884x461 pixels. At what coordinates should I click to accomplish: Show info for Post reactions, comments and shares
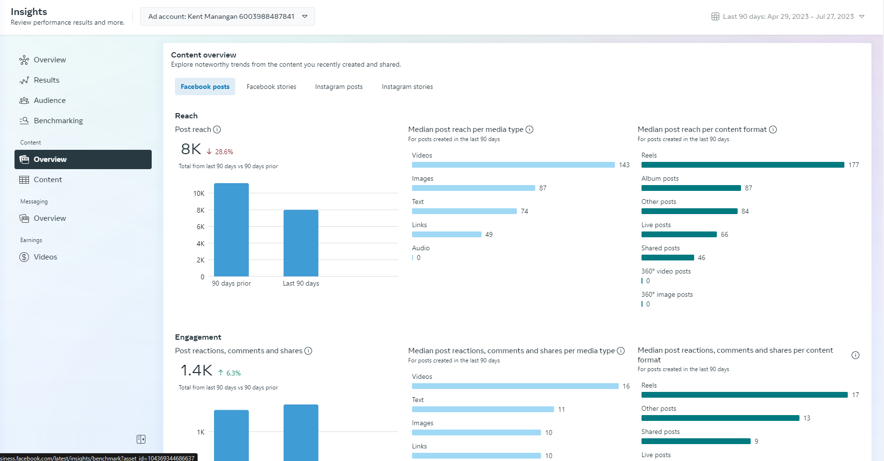pos(308,351)
